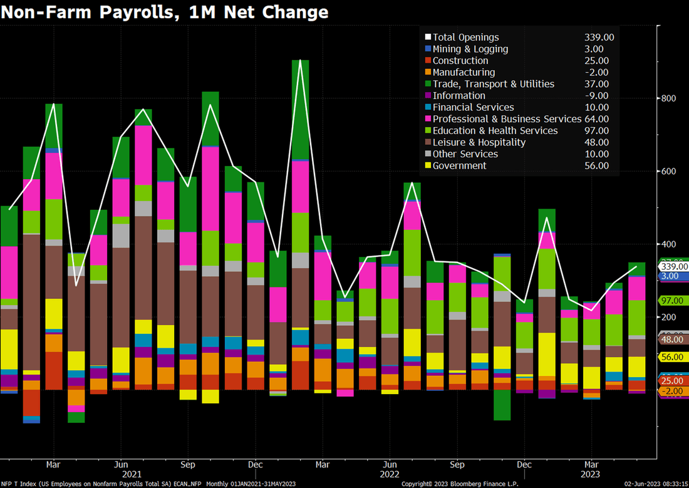The image size is (689, 488).
Task: Click the 25.00 red axis value tag
Action: pyautogui.click(x=673, y=381)
